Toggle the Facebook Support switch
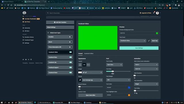This screenshot has width=184, height=104. pyautogui.click(x=70, y=67)
